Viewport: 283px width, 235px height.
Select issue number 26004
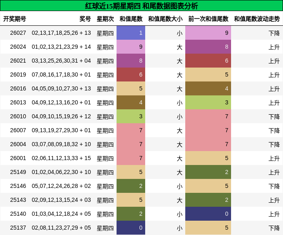[x=18, y=144]
